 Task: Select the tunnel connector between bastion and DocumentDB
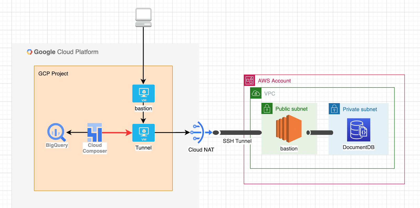pyautogui.click(x=320, y=133)
